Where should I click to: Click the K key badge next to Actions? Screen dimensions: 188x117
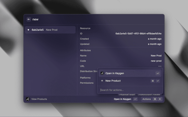click(160, 99)
